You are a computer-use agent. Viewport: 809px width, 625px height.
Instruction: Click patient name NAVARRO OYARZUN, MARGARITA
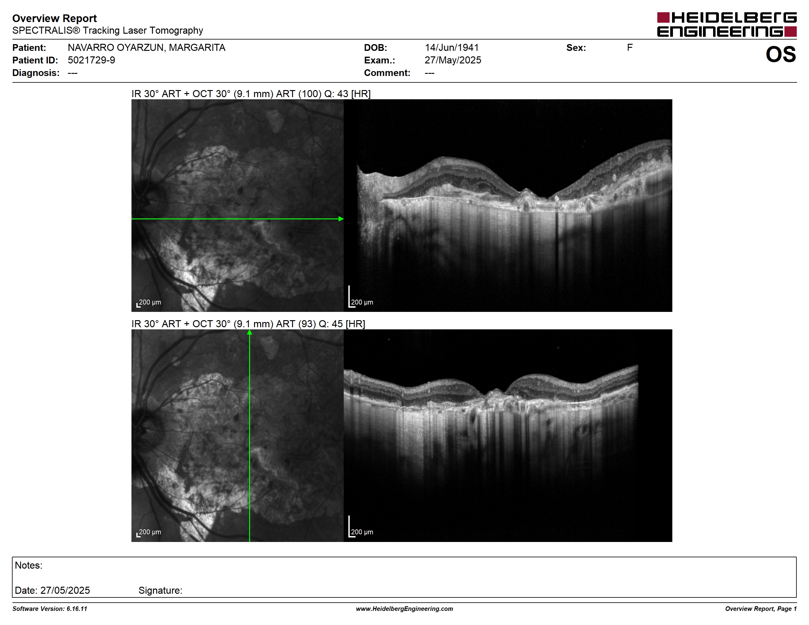coord(146,48)
